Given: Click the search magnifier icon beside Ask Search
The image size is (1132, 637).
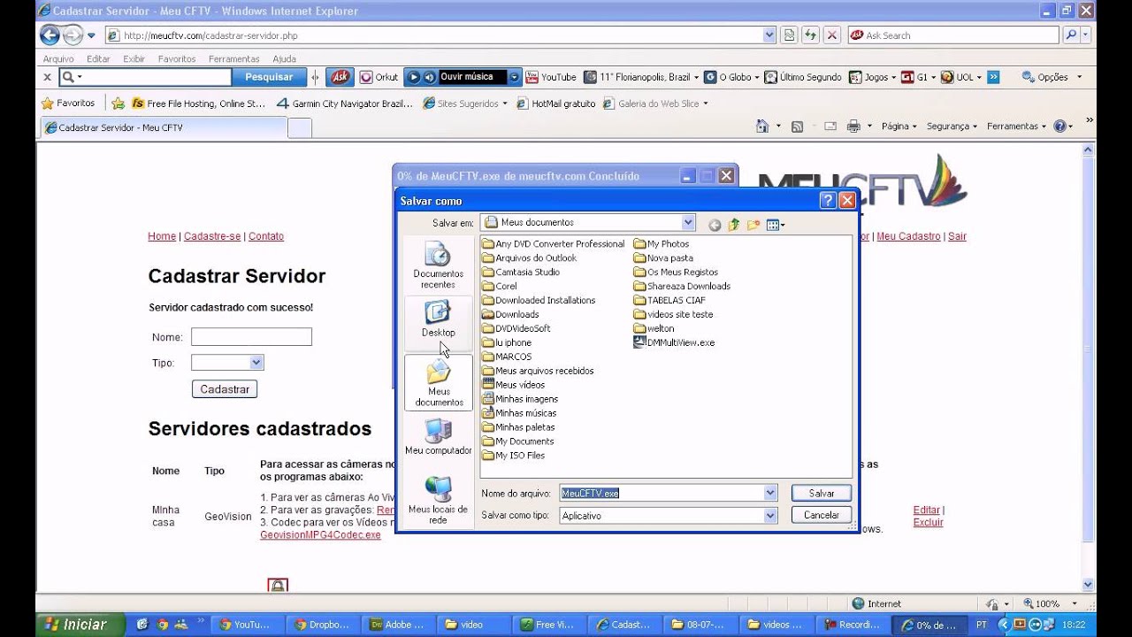Looking at the screenshot, I should pyautogui.click(x=1071, y=35).
